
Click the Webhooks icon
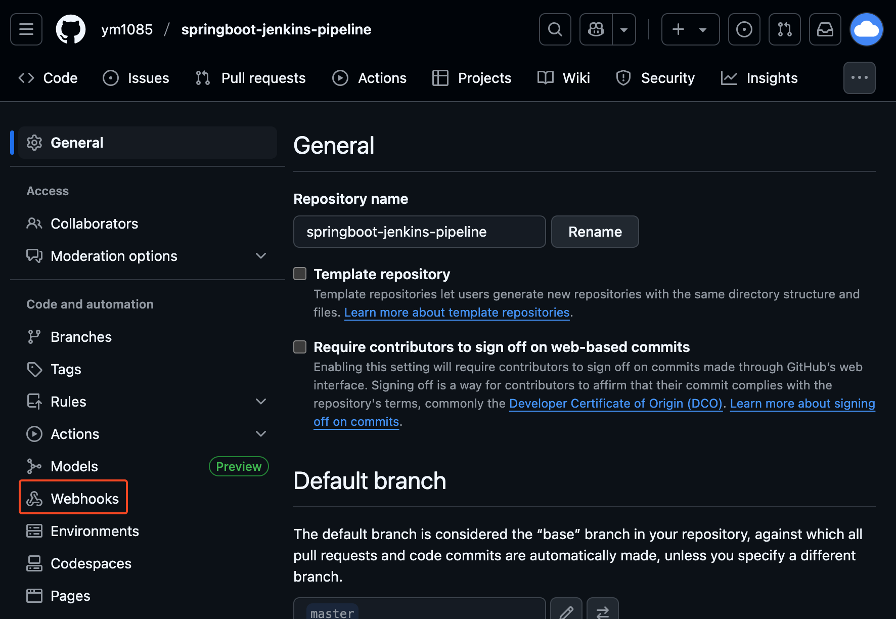pyautogui.click(x=34, y=499)
